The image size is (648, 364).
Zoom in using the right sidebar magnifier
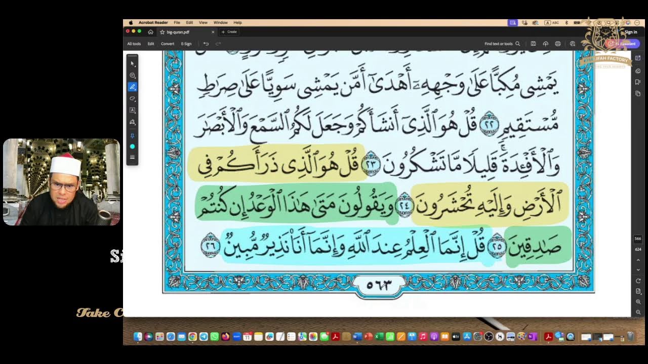(x=638, y=302)
